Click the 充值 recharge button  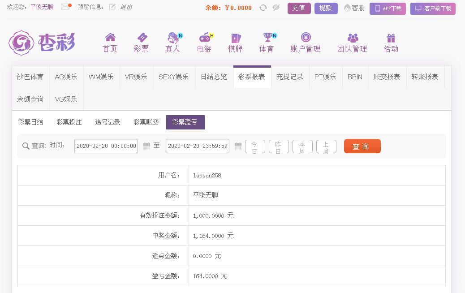click(x=299, y=8)
